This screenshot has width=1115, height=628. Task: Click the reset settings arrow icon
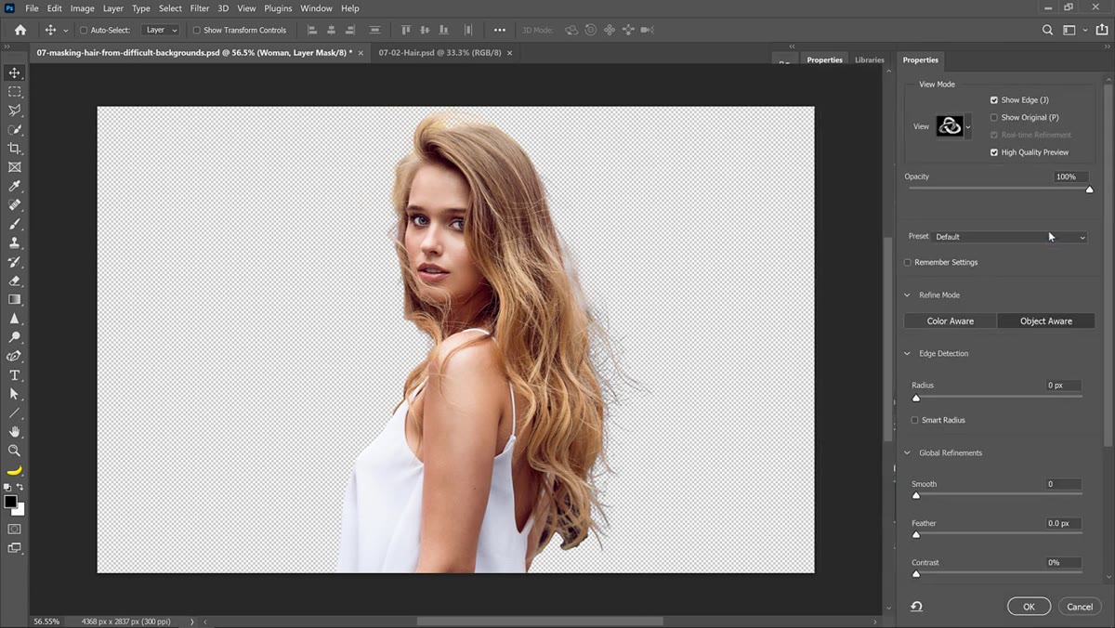pos(916,607)
